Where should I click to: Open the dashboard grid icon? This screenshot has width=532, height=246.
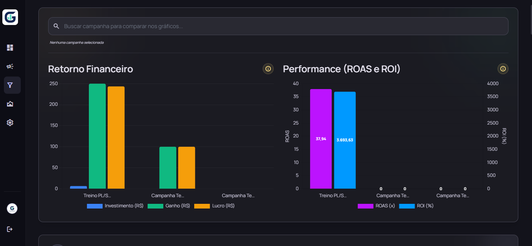tap(10, 48)
